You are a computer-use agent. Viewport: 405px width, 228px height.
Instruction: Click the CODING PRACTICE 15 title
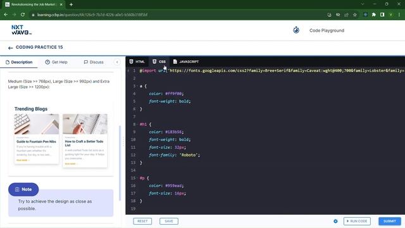[x=39, y=47]
